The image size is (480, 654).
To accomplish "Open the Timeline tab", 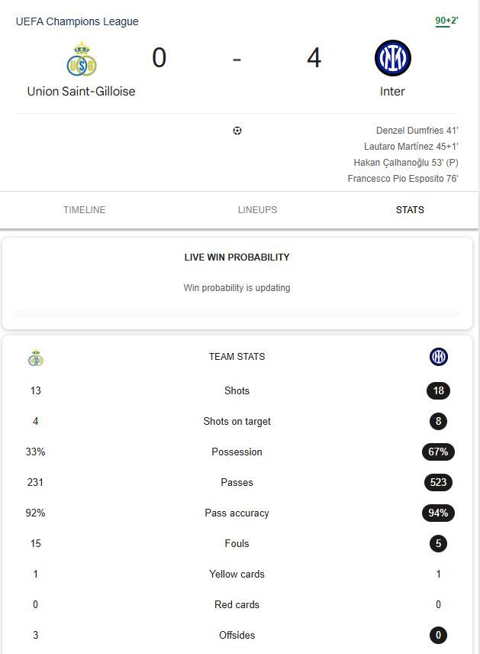I will tap(85, 209).
